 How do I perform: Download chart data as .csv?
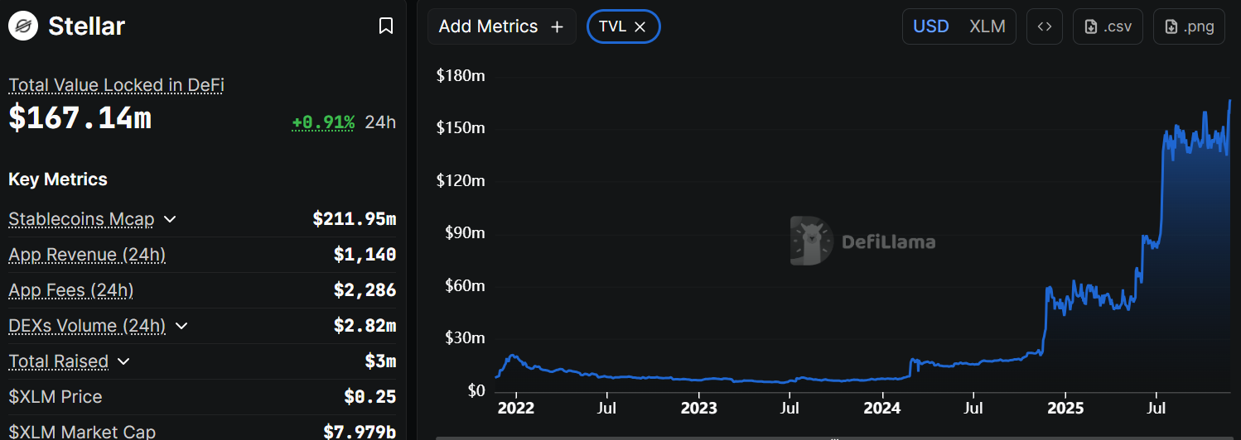1108,26
